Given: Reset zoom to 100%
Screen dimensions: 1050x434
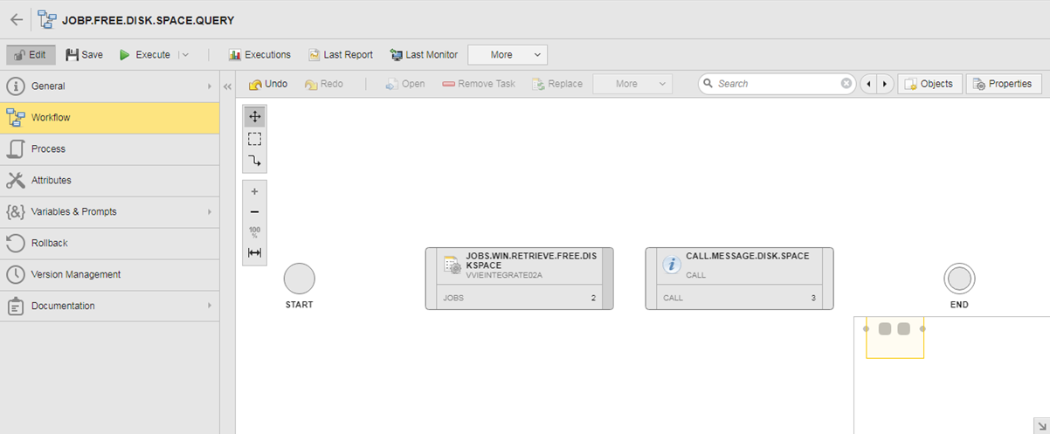Looking at the screenshot, I should click(x=254, y=232).
